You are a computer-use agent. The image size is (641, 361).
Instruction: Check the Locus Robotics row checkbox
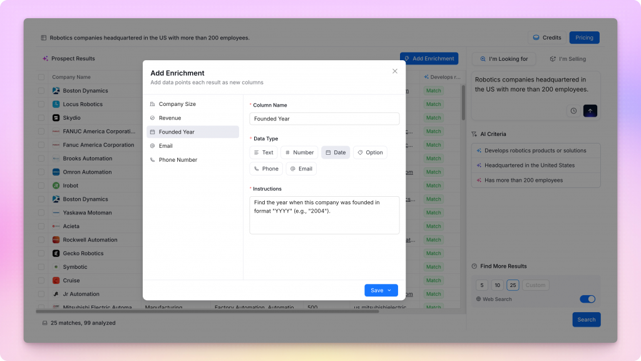(41, 105)
